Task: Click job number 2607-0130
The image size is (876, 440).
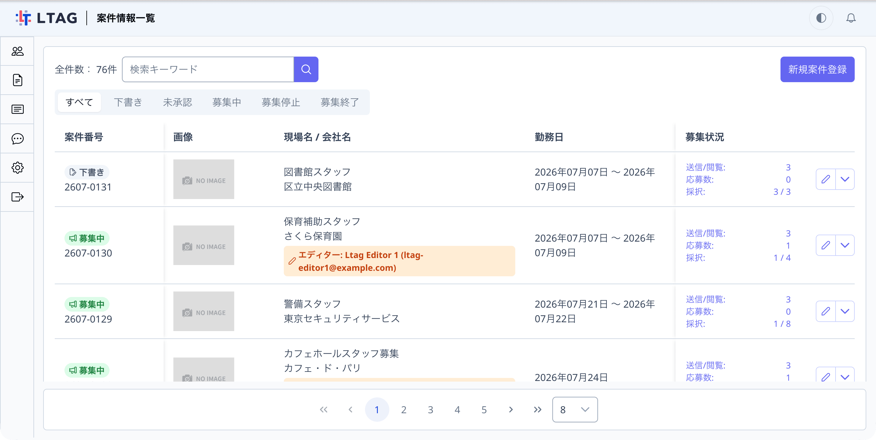Action: pos(88,253)
